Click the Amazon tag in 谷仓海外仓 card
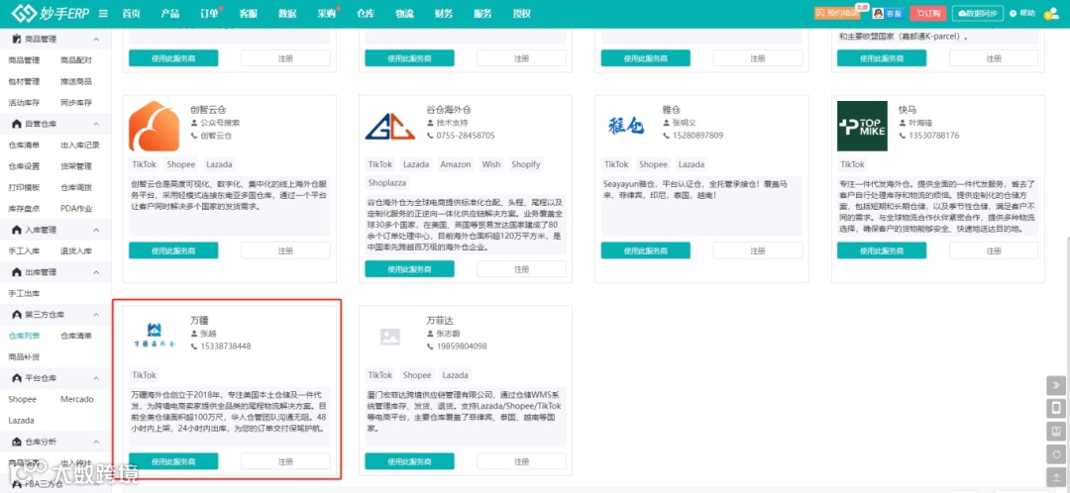Viewport: 1070px width, 493px height. [455, 164]
